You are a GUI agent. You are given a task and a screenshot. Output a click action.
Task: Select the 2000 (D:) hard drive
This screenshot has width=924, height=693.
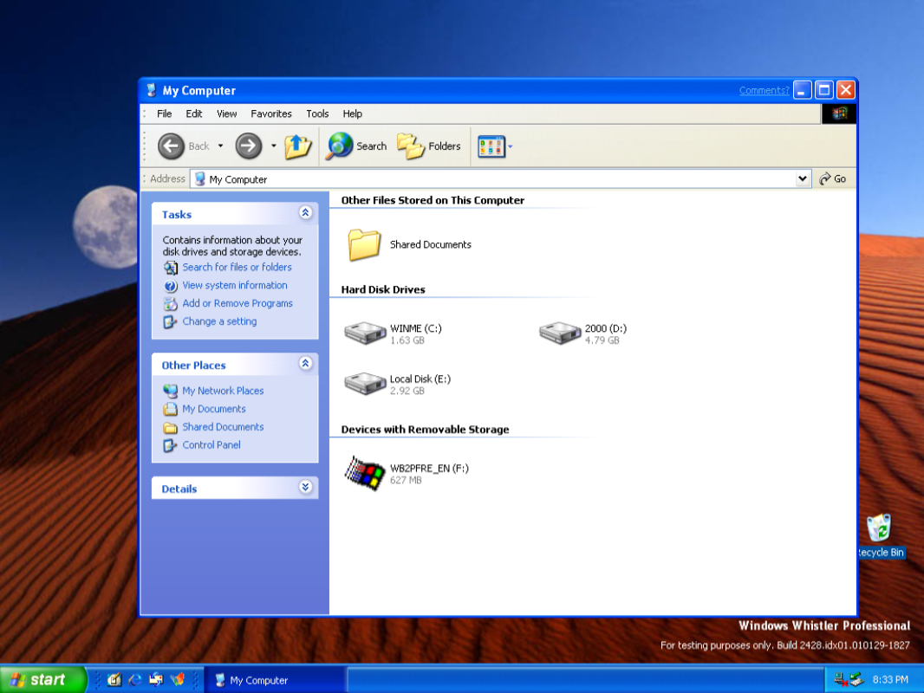pyautogui.click(x=560, y=334)
